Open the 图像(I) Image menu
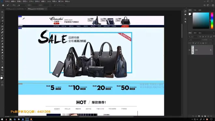 (19, 1)
